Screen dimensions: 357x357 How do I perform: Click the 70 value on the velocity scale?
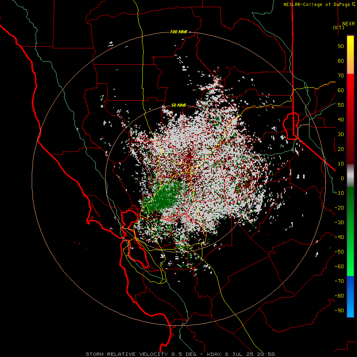[x=341, y=76]
